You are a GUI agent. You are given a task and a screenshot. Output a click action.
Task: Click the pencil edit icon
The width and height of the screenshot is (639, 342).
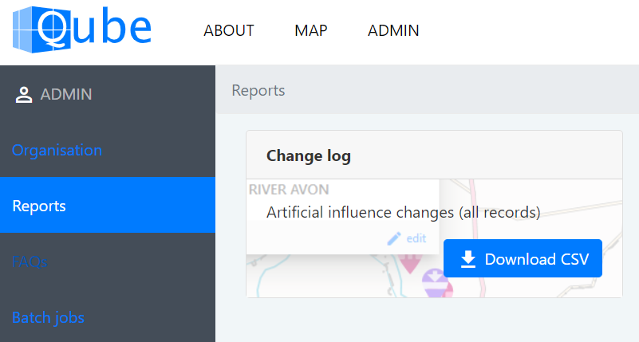pyautogui.click(x=394, y=238)
